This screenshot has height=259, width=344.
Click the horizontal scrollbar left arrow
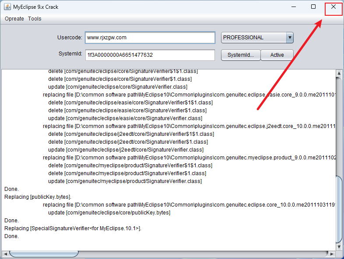(5, 254)
